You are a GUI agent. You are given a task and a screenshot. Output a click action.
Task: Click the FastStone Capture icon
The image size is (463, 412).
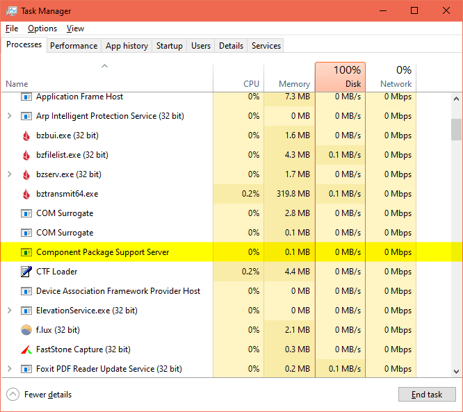pos(26,349)
